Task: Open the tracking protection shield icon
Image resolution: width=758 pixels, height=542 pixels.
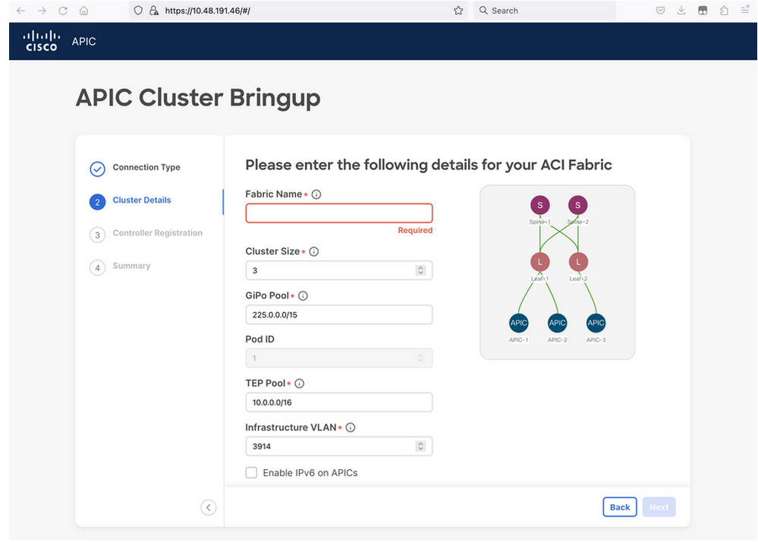Action: [x=138, y=11]
